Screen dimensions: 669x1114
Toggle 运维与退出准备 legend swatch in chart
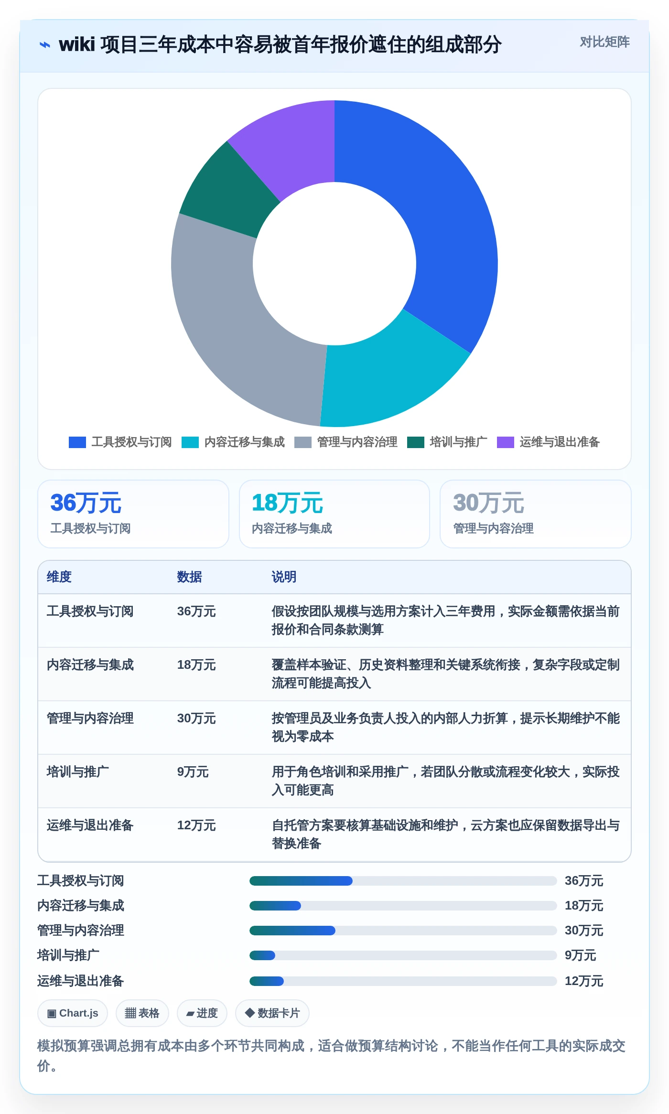pos(506,442)
